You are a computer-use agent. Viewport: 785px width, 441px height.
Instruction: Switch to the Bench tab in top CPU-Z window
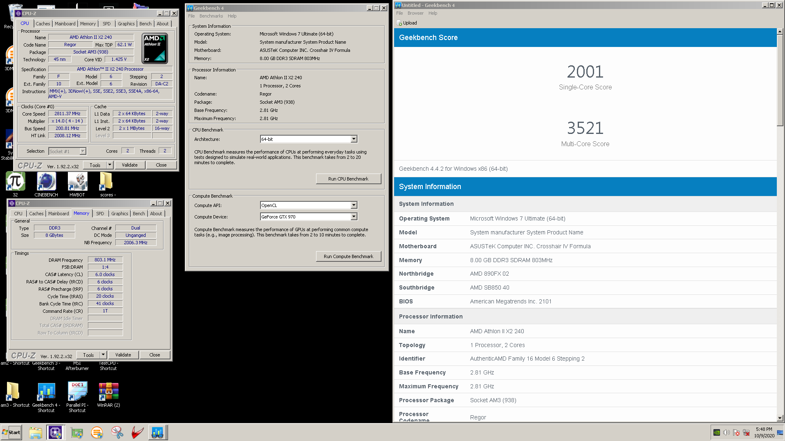click(146, 24)
